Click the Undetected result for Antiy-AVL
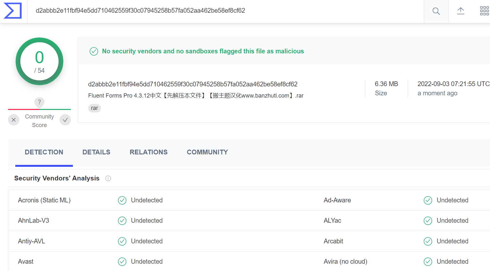This screenshot has height=271, width=490. (147, 241)
